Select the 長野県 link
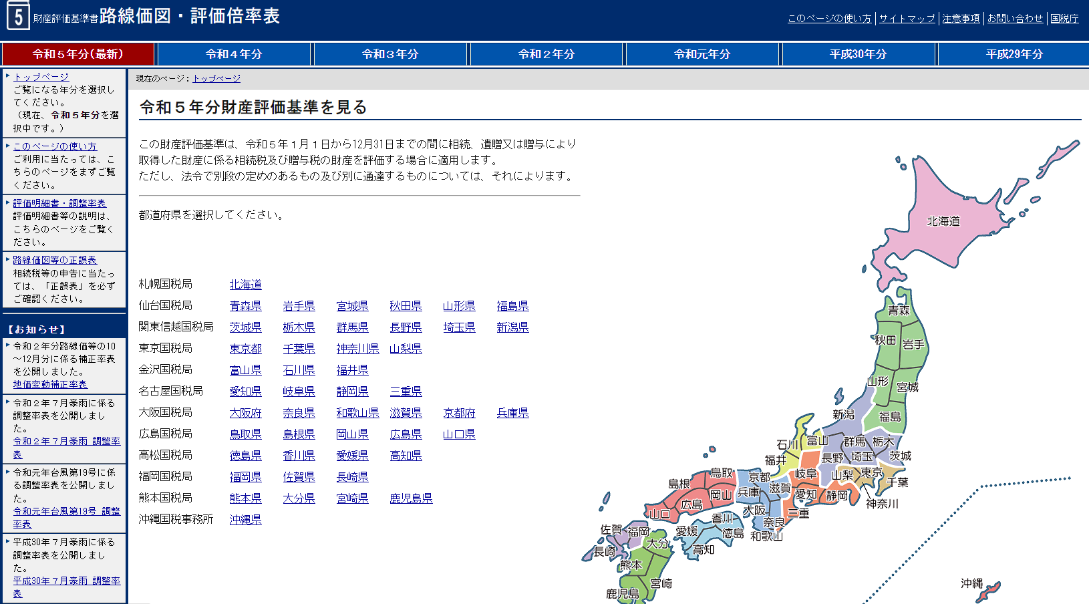The width and height of the screenshot is (1089, 604). coord(406,327)
